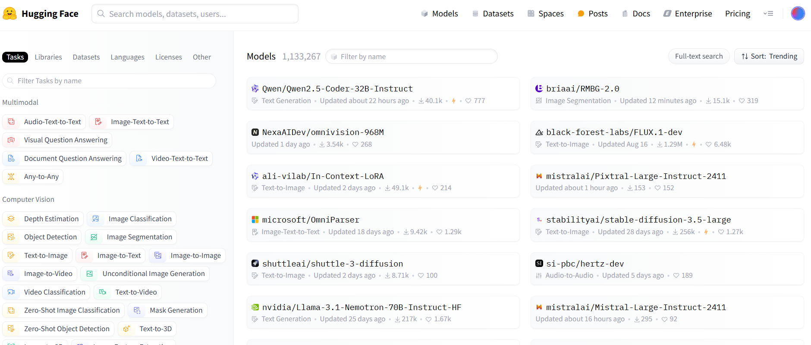Open mistralai/Pixtral-Large-Instruct-2411 model
The height and width of the screenshot is (345, 811).
click(x=667, y=182)
